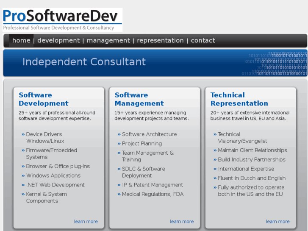Select the Firmware/Embedded Systems item
Image resolution: width=308 pixels, height=231 pixels.
[x=52, y=153]
